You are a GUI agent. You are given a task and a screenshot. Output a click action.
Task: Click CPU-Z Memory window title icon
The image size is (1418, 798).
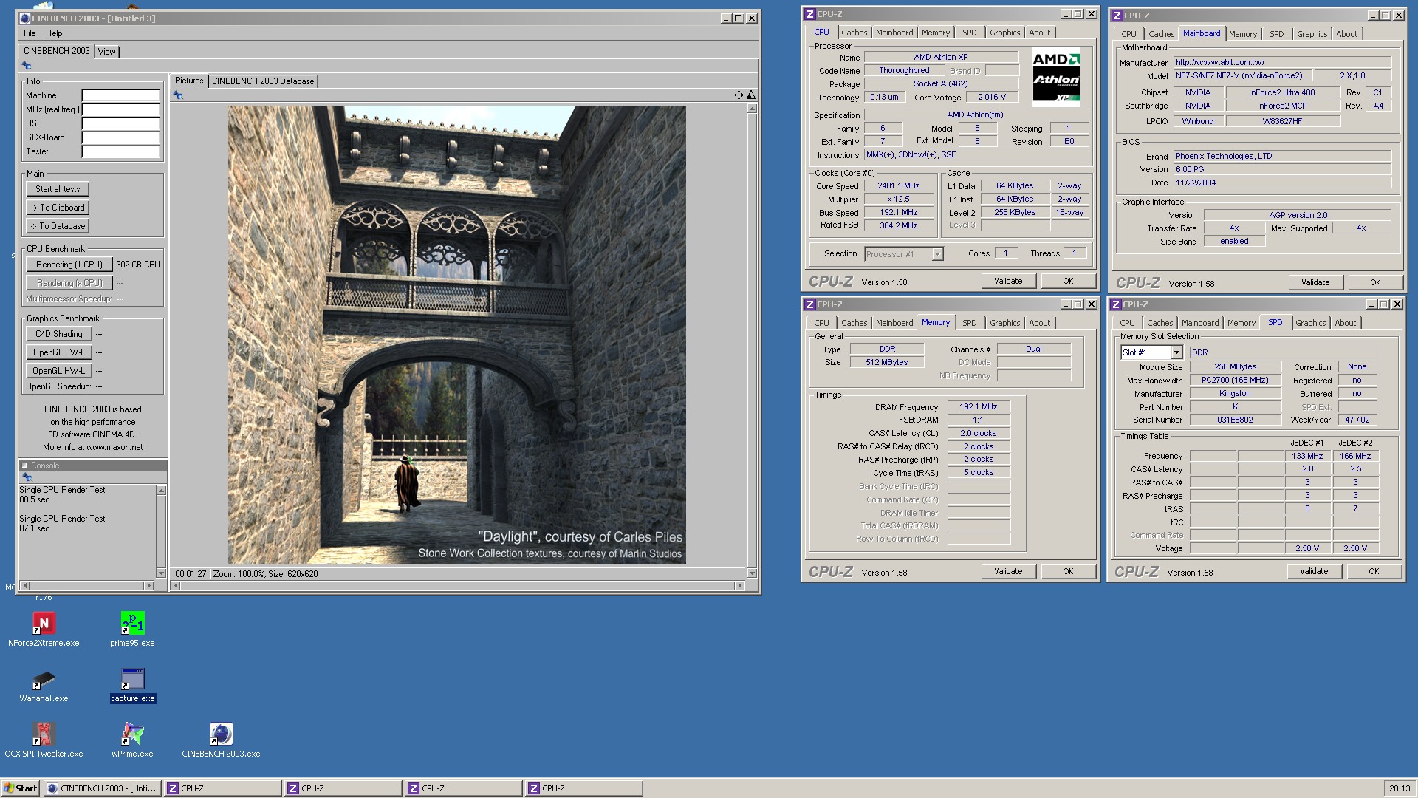pyautogui.click(x=809, y=304)
